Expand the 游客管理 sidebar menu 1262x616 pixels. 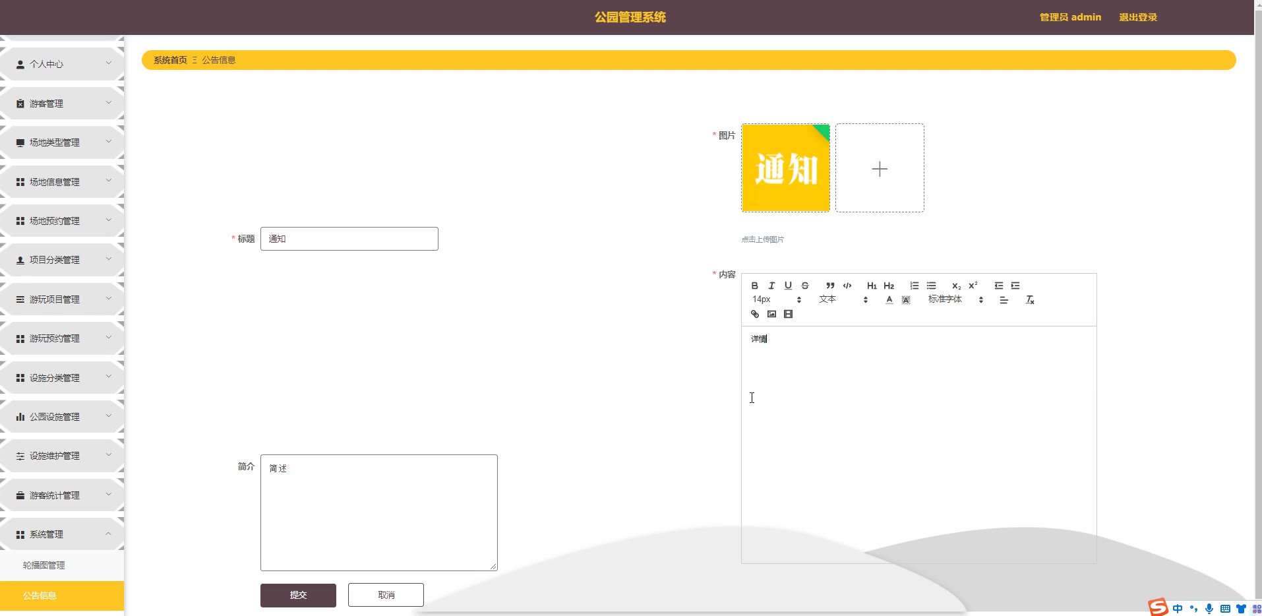[62, 104]
